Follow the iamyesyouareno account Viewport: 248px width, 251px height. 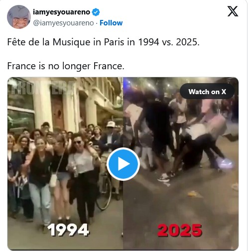pyautogui.click(x=111, y=23)
